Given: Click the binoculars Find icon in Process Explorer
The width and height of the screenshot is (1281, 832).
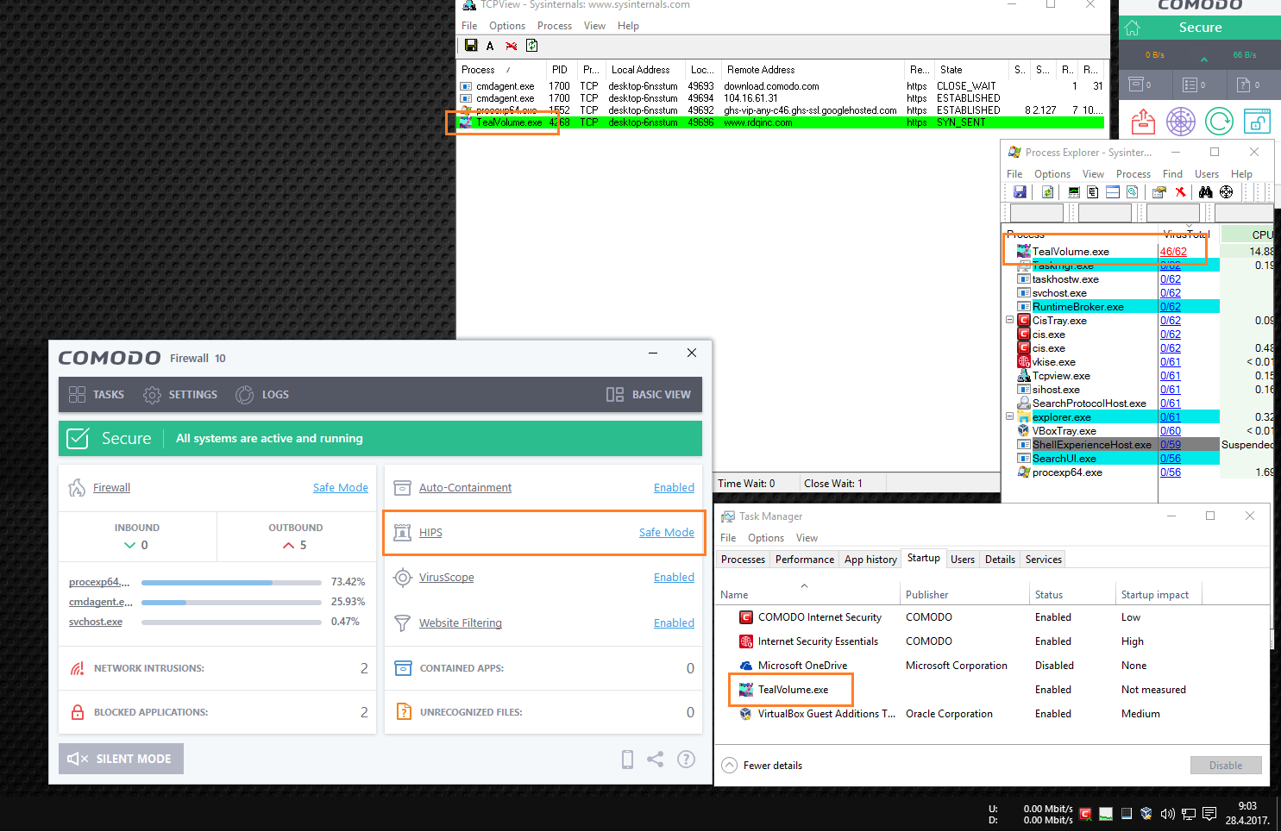Looking at the screenshot, I should pos(1206,192).
